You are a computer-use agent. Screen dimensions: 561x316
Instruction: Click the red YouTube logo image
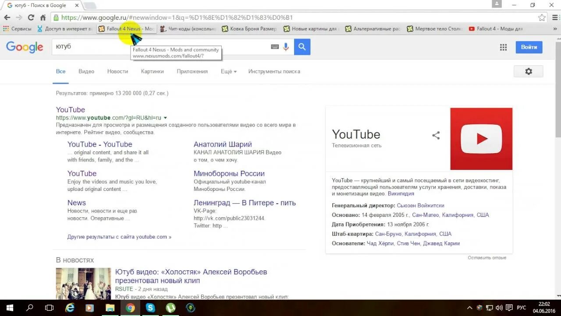coord(481,139)
